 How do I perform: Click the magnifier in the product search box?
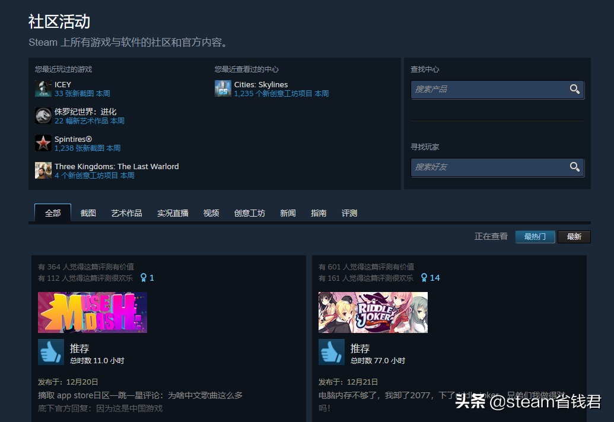(574, 89)
